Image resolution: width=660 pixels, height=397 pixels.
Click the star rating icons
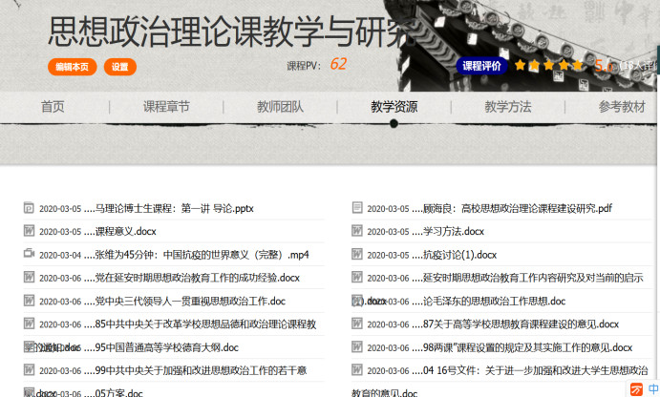[x=548, y=66]
